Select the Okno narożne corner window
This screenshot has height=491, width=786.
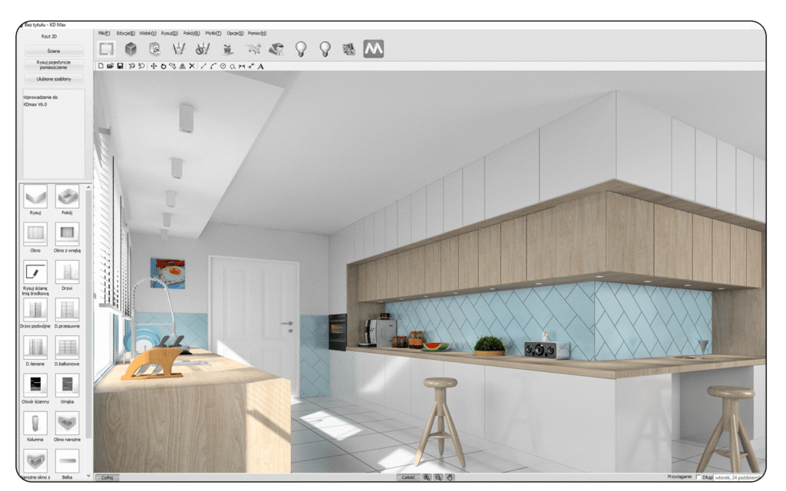(68, 423)
